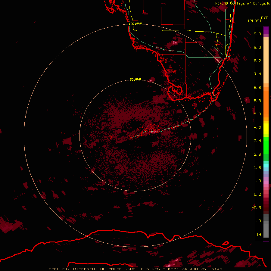Click the 50 NMI range ring label
This screenshot has height=271, width=271.
[x=135, y=79]
